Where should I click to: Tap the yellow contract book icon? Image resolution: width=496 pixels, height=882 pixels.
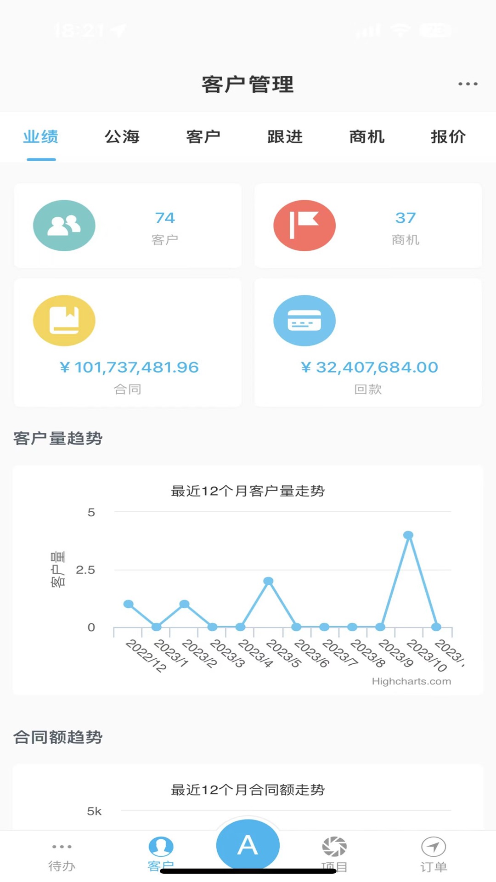pos(64,321)
